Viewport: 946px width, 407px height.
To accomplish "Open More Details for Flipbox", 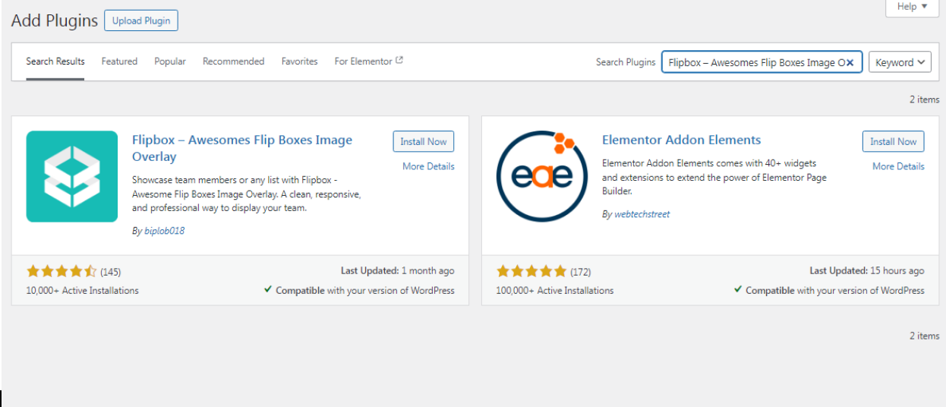I will (x=428, y=166).
